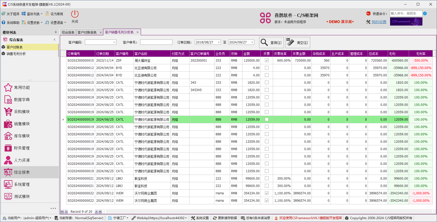Switch to the 客户销售毛利分析表 tab
Image resolution: width=437 pixels, height=222 pixels.
(x=119, y=32)
